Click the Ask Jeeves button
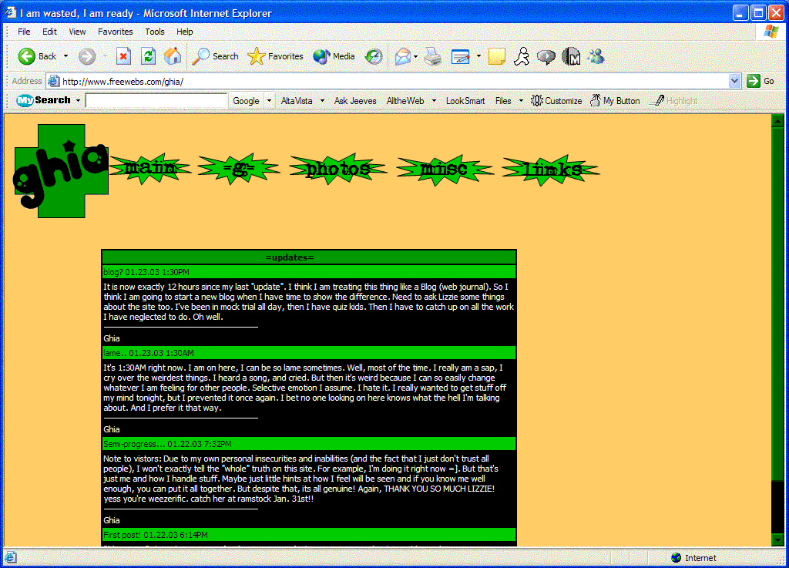The height and width of the screenshot is (568, 789). point(355,101)
